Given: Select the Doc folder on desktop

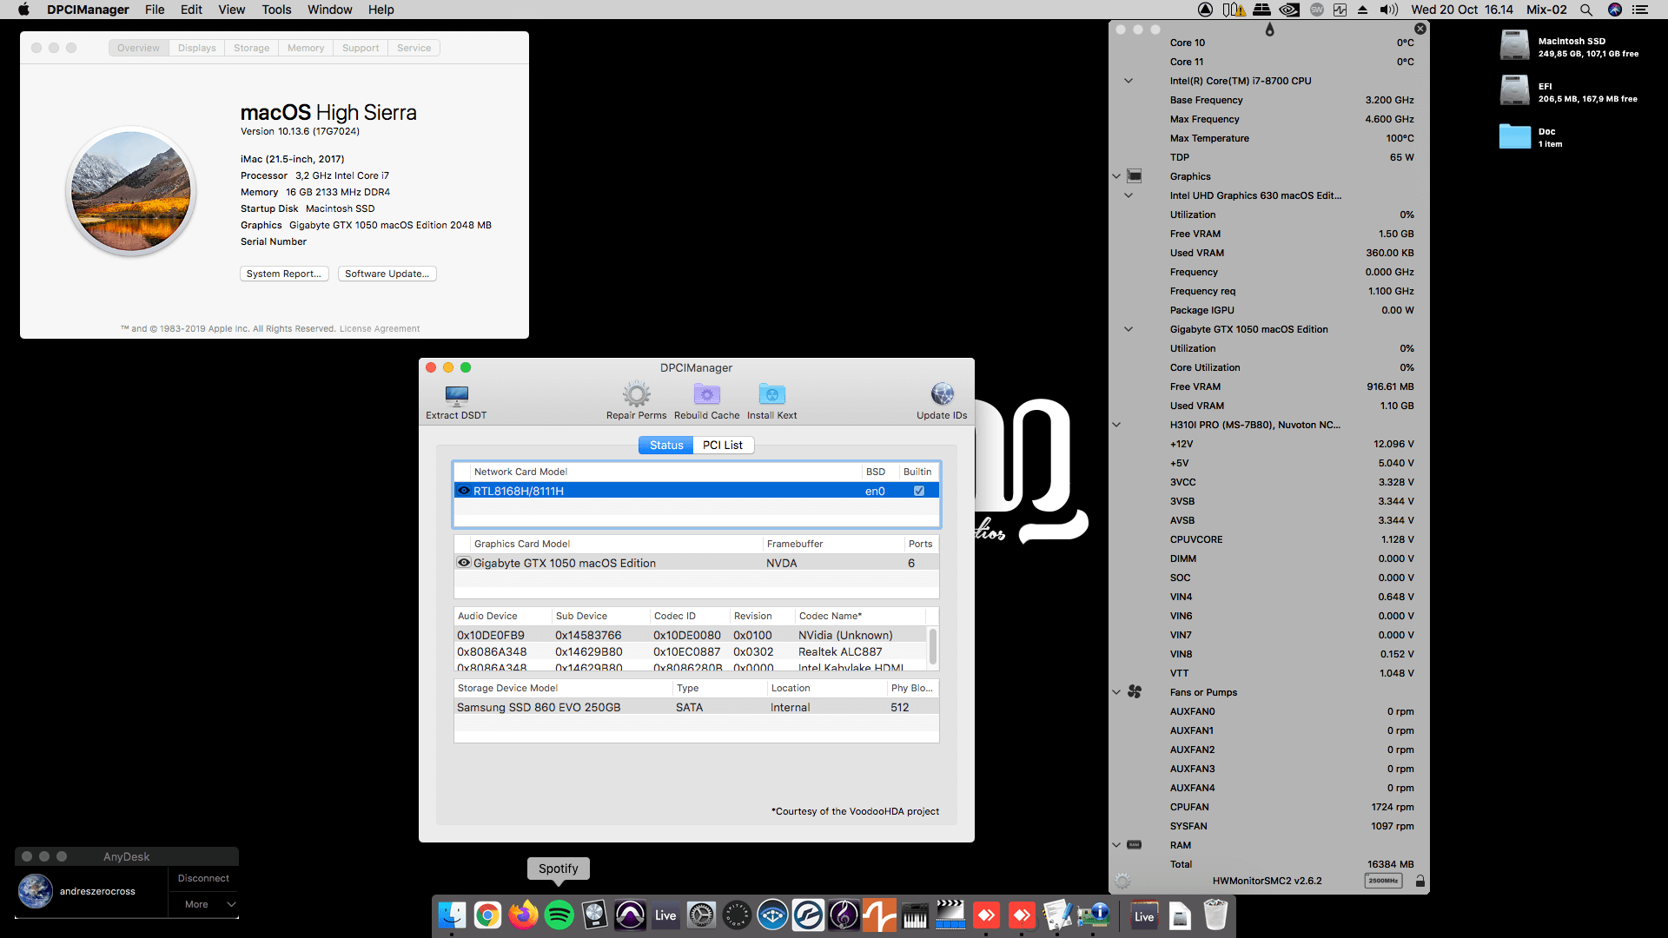Looking at the screenshot, I should pos(1514,136).
